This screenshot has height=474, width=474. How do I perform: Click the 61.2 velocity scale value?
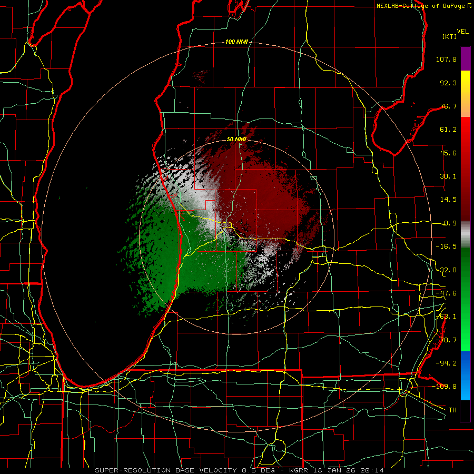pyautogui.click(x=448, y=130)
